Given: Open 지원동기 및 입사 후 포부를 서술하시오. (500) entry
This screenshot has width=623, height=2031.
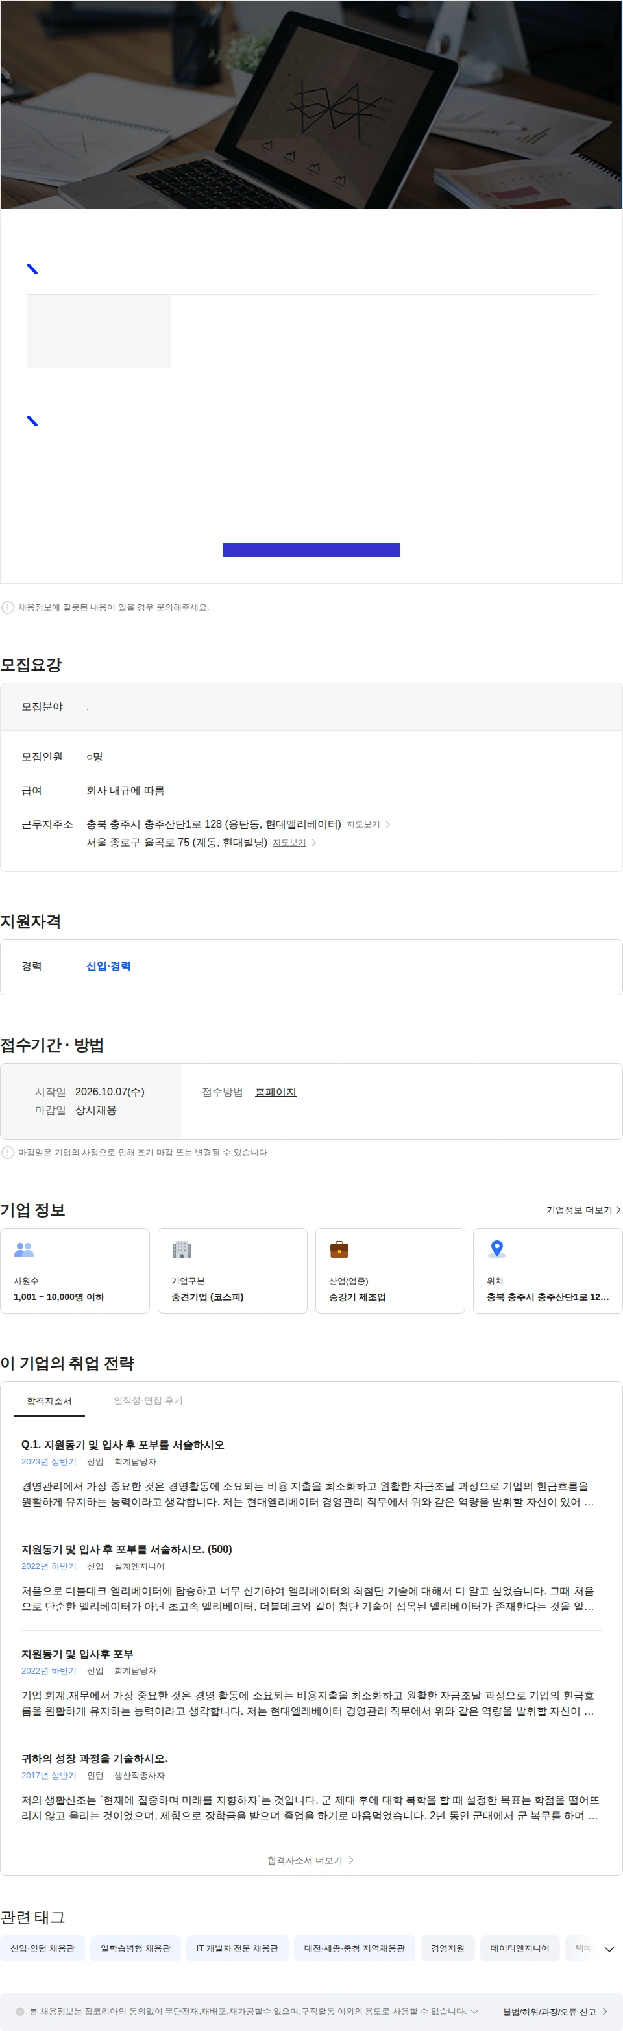Looking at the screenshot, I should pos(127,1550).
